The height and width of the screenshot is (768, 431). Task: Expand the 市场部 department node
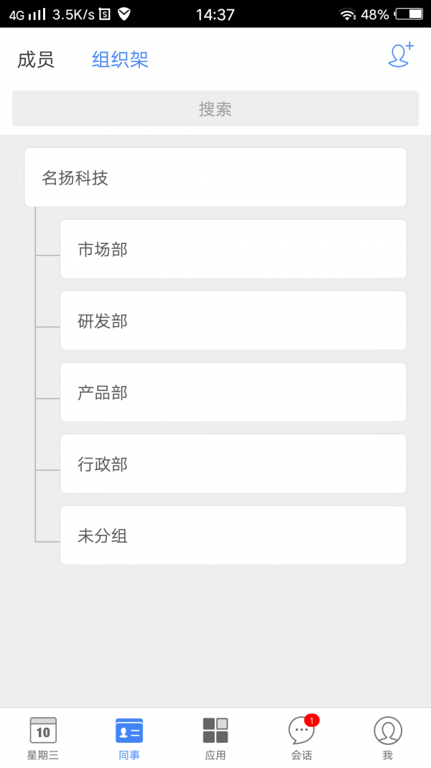[x=233, y=248]
